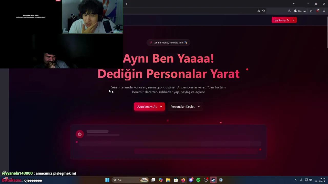Viewport: 328px width, 184px height.
Task: Expand the system tray hidden icons chevron
Action: tap(295, 180)
